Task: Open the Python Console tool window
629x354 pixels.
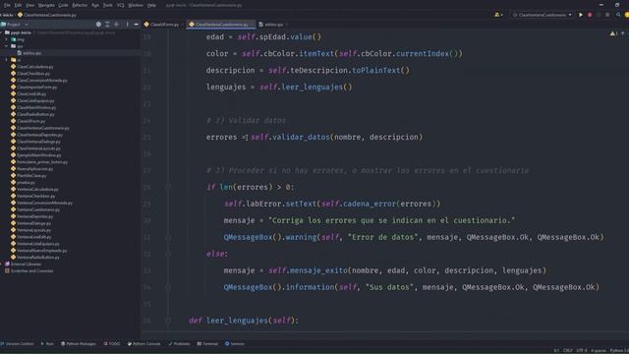Action: (x=144, y=344)
